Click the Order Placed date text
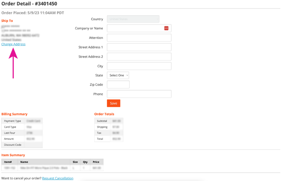 33,13
